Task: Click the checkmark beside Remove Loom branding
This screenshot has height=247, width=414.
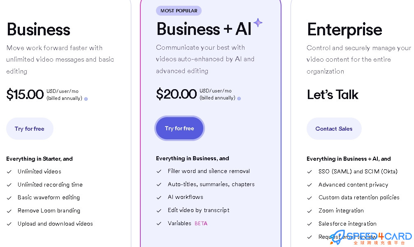Action: pyautogui.click(x=9, y=211)
